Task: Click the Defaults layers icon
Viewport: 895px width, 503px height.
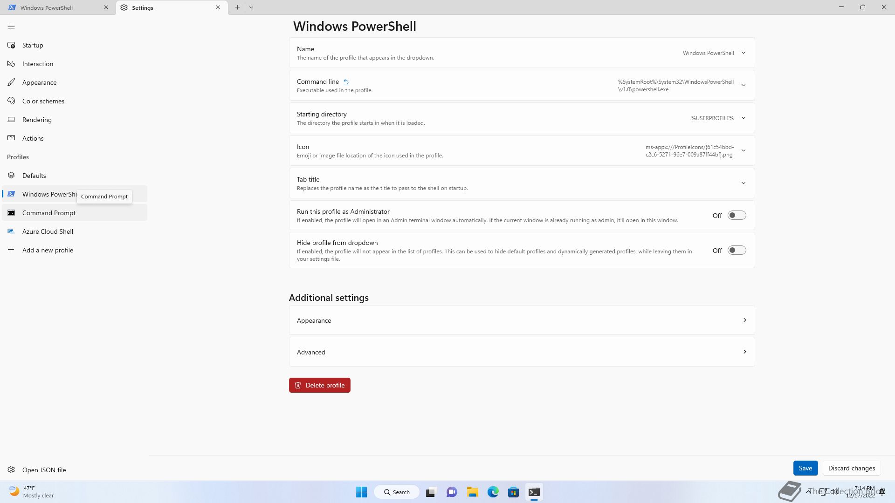Action: point(11,176)
